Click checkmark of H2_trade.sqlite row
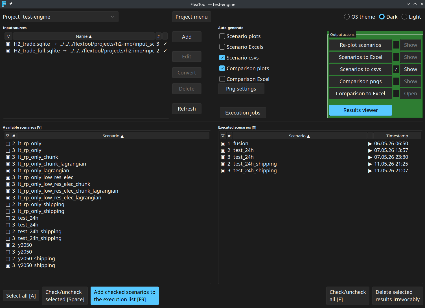Viewport: 425px width, 308px height. (x=165, y=44)
